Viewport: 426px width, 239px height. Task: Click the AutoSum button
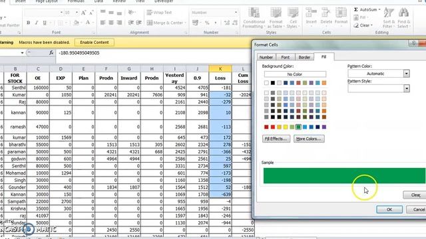[367, 10]
